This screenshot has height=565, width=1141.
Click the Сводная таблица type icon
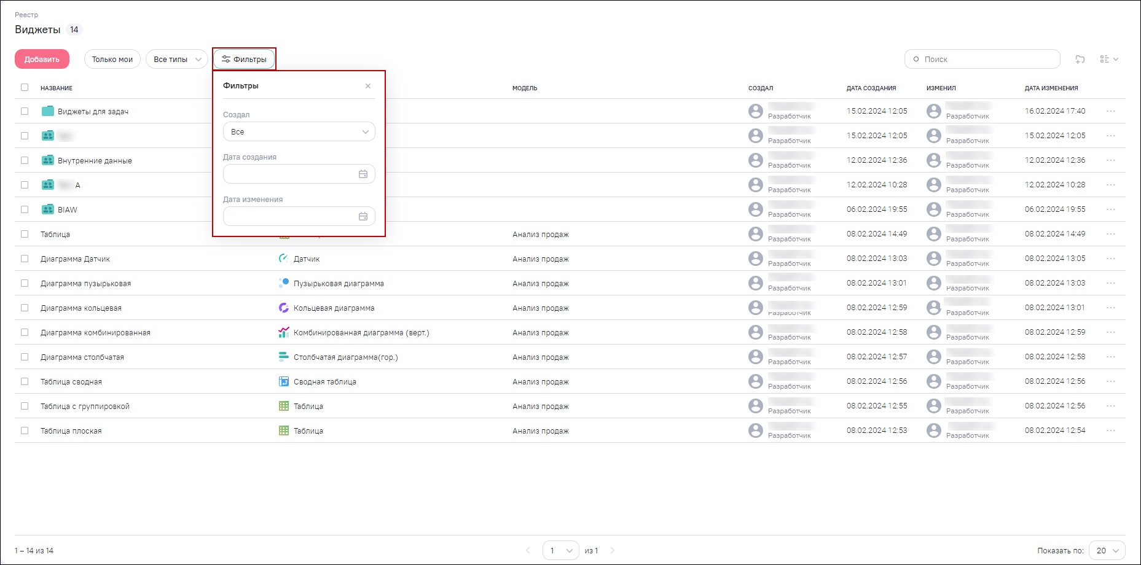pos(283,381)
